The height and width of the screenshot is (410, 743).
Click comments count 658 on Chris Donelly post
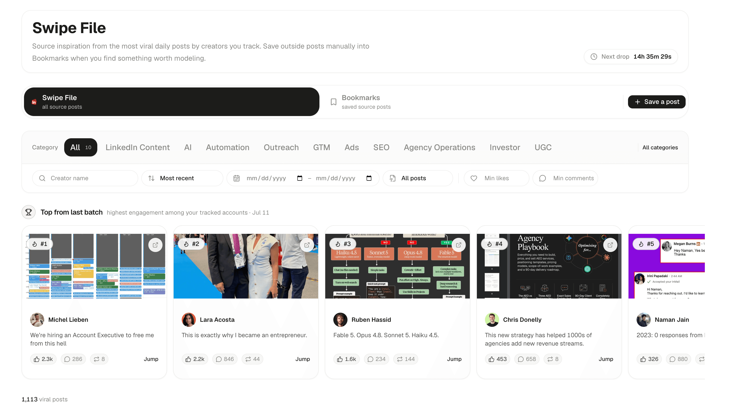pos(527,359)
